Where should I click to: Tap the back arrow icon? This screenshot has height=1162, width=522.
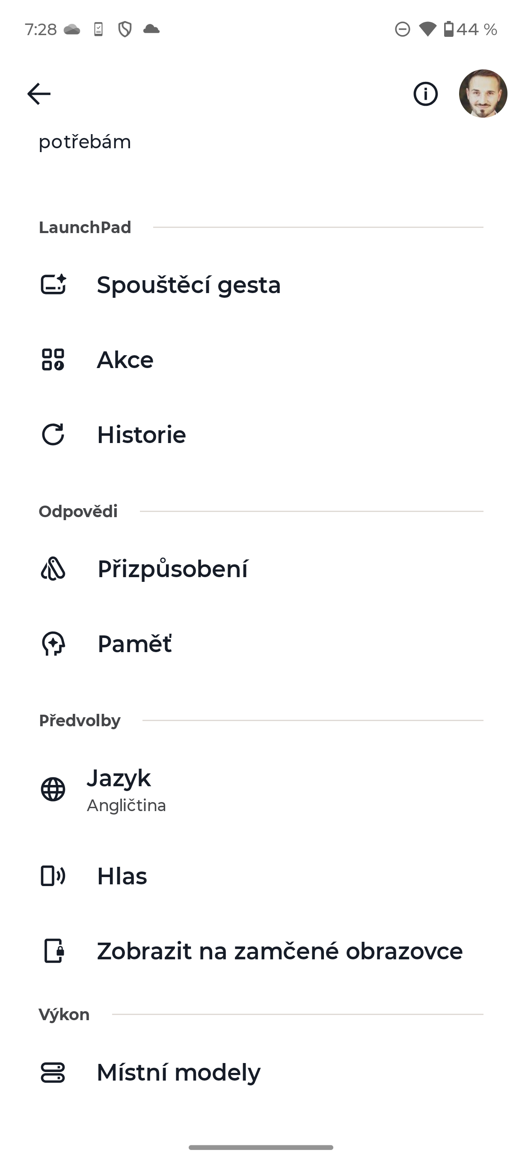39,94
